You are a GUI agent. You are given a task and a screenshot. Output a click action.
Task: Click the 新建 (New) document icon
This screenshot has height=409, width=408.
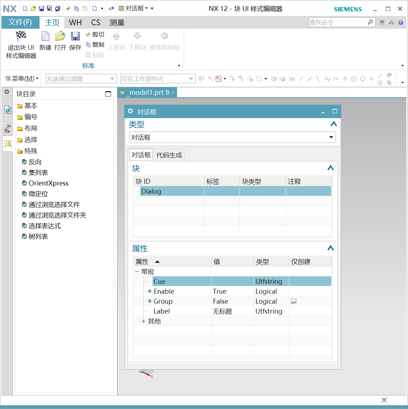tap(45, 36)
